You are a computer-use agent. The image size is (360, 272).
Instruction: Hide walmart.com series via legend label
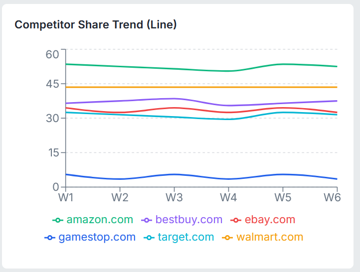269,237
